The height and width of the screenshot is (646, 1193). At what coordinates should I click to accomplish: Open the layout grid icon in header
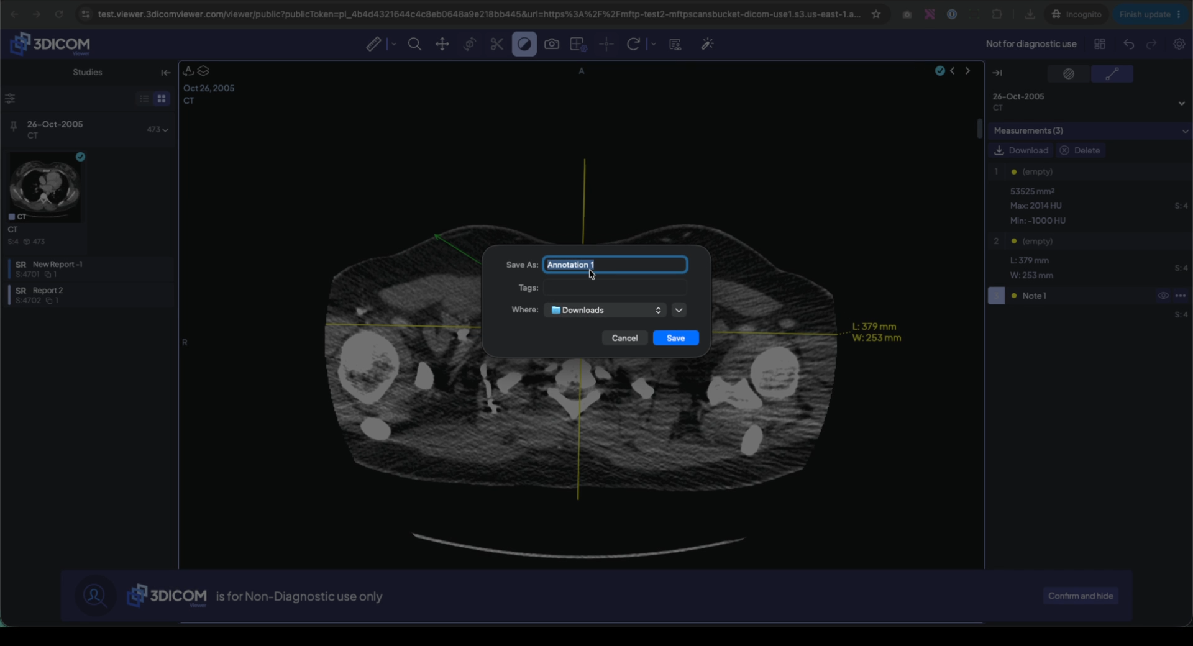coord(1100,44)
